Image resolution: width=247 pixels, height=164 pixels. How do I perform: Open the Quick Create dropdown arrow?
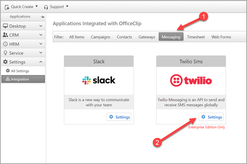[36, 6]
